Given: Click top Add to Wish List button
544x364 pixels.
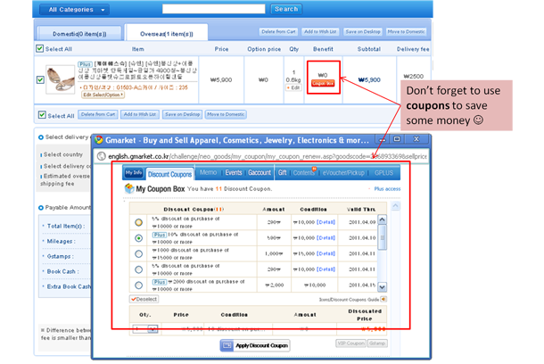Looking at the screenshot, I should [x=320, y=31].
